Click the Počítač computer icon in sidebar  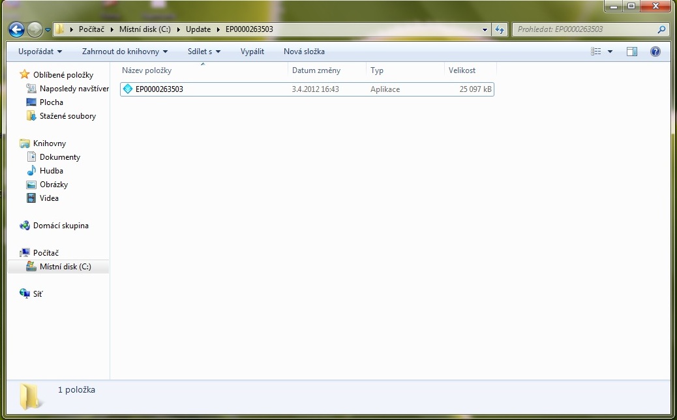25,253
